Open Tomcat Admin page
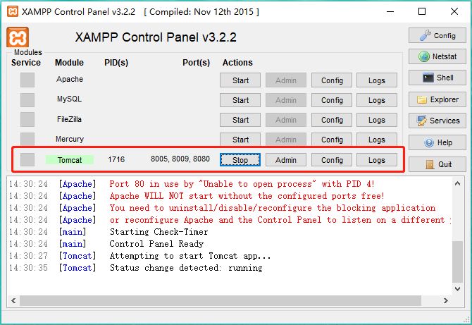 [286, 160]
